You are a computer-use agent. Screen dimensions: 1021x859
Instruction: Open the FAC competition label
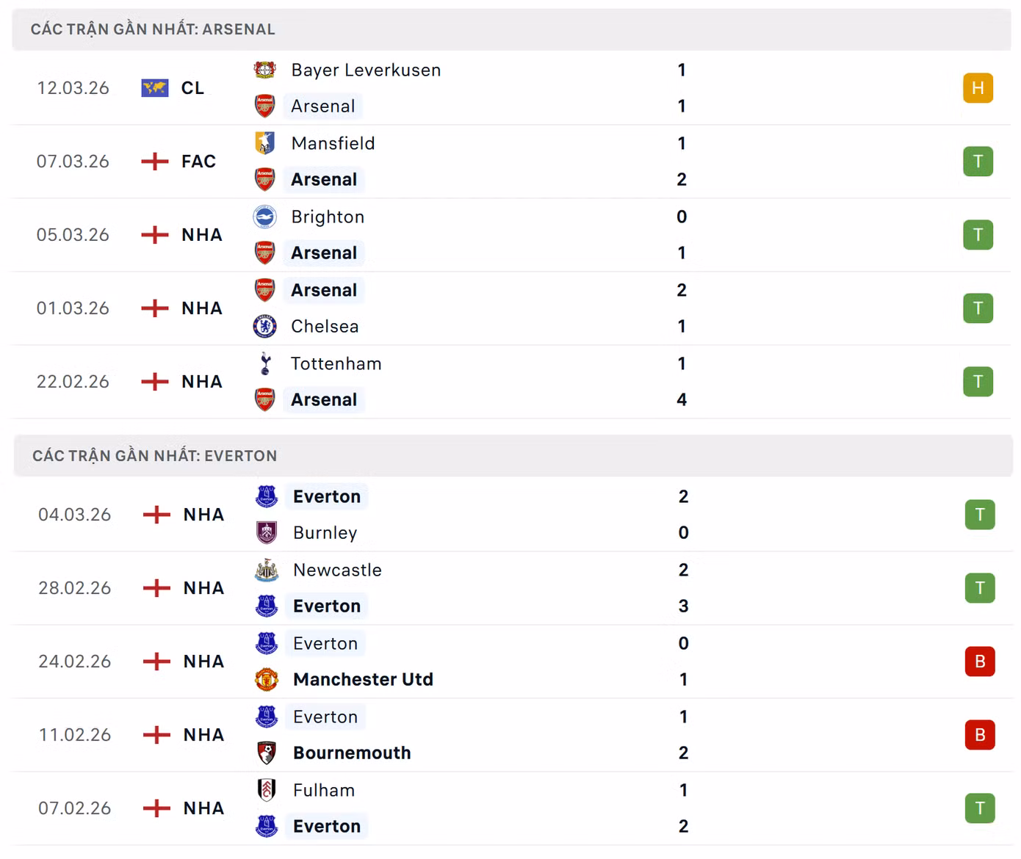[198, 162]
